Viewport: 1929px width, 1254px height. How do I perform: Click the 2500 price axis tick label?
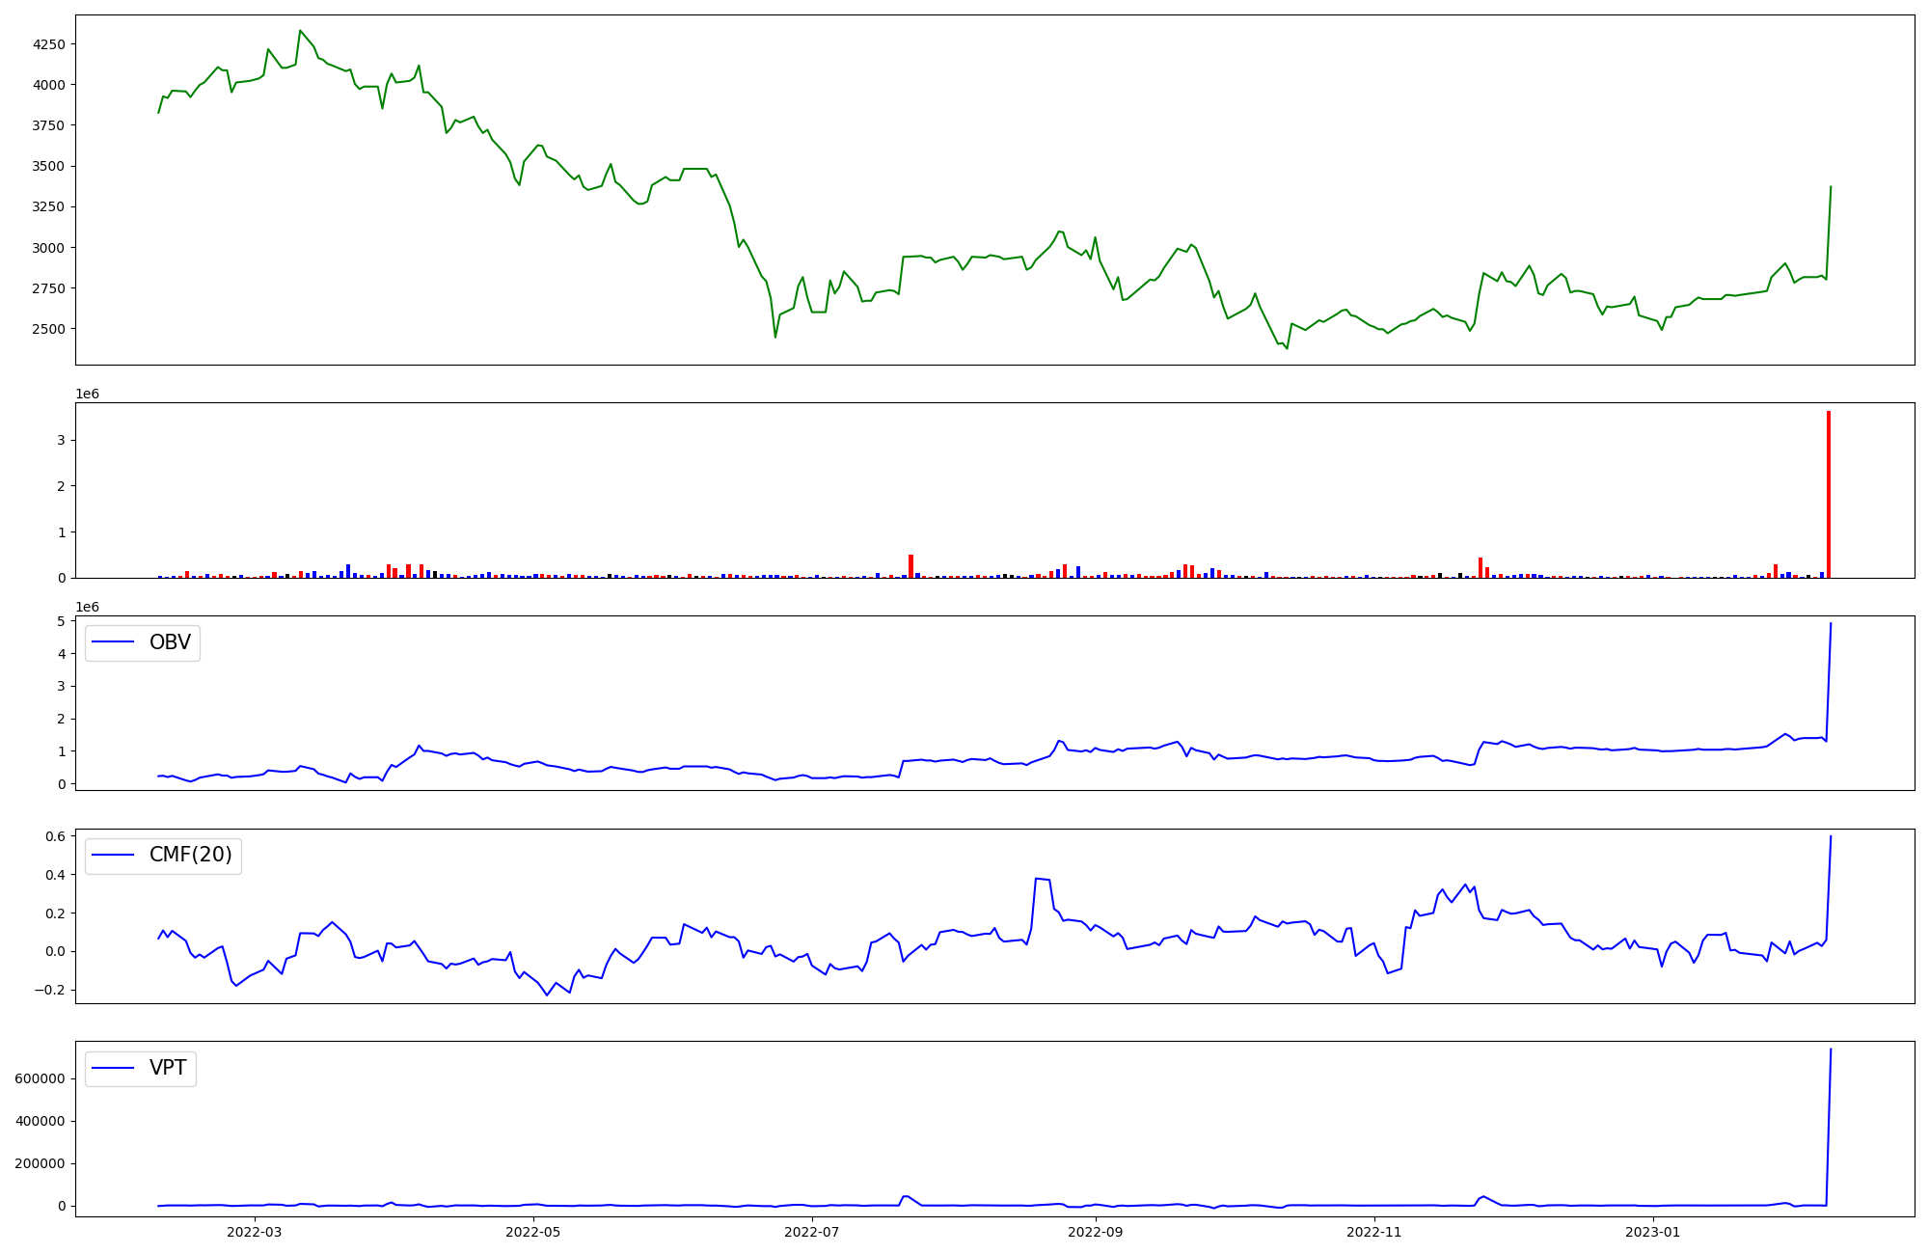pos(49,329)
